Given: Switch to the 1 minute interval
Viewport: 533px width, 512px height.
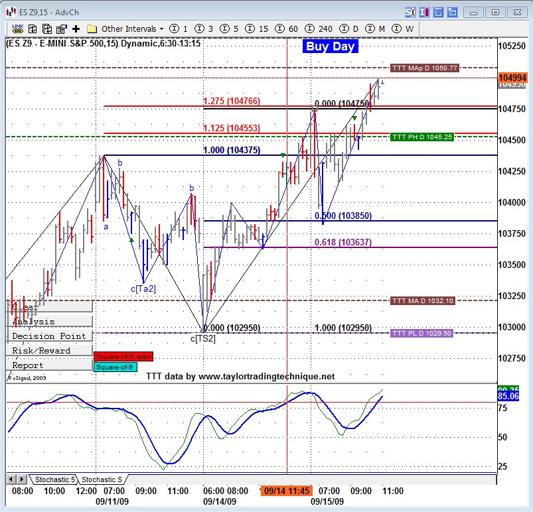Looking at the screenshot, I should click(179, 29).
